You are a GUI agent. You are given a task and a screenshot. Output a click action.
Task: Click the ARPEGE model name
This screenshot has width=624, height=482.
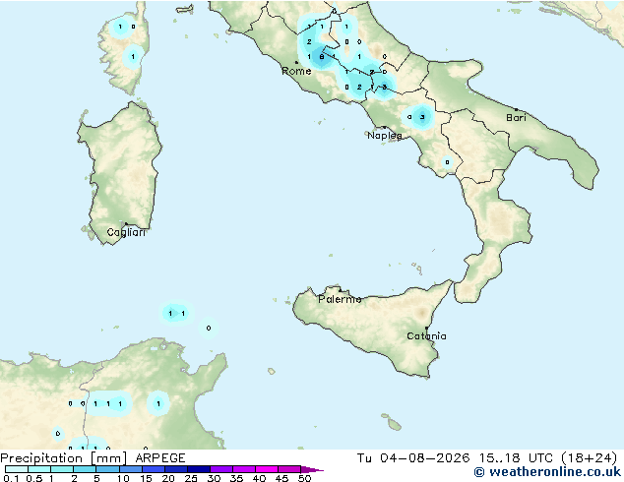[160, 458]
